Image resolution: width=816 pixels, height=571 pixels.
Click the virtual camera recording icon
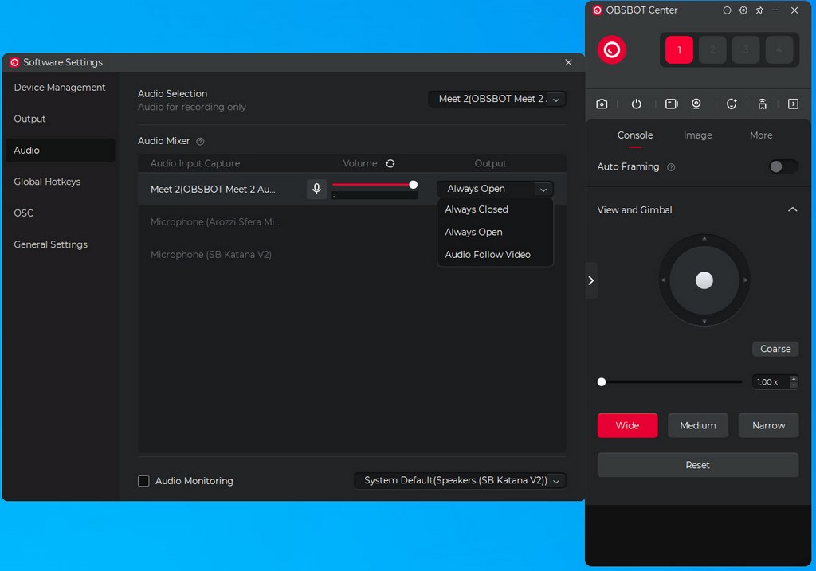click(671, 104)
